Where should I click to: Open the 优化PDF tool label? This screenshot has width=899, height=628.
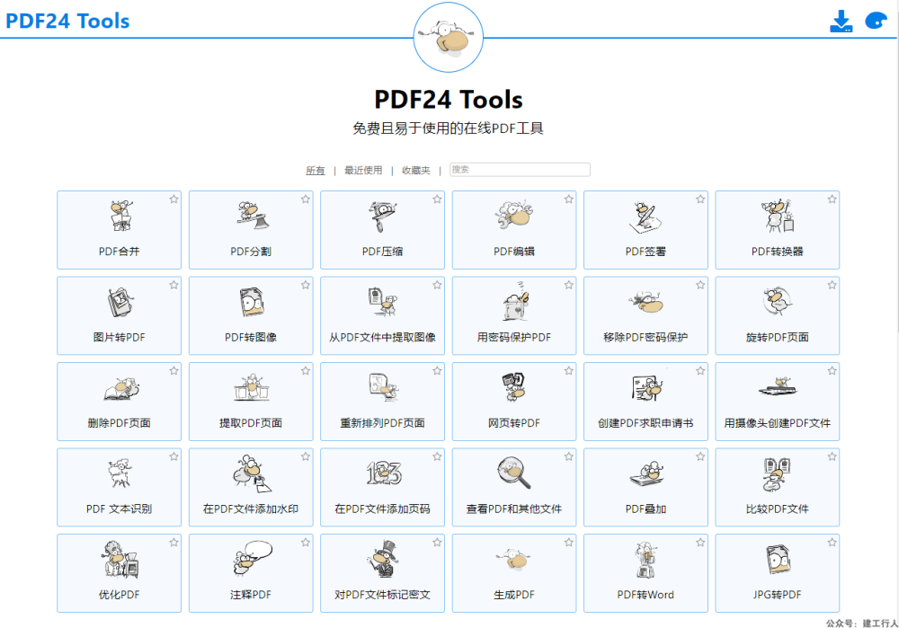coord(120,595)
